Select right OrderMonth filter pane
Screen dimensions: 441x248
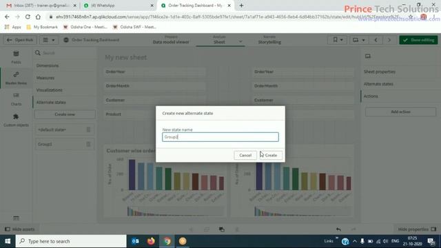click(303, 85)
